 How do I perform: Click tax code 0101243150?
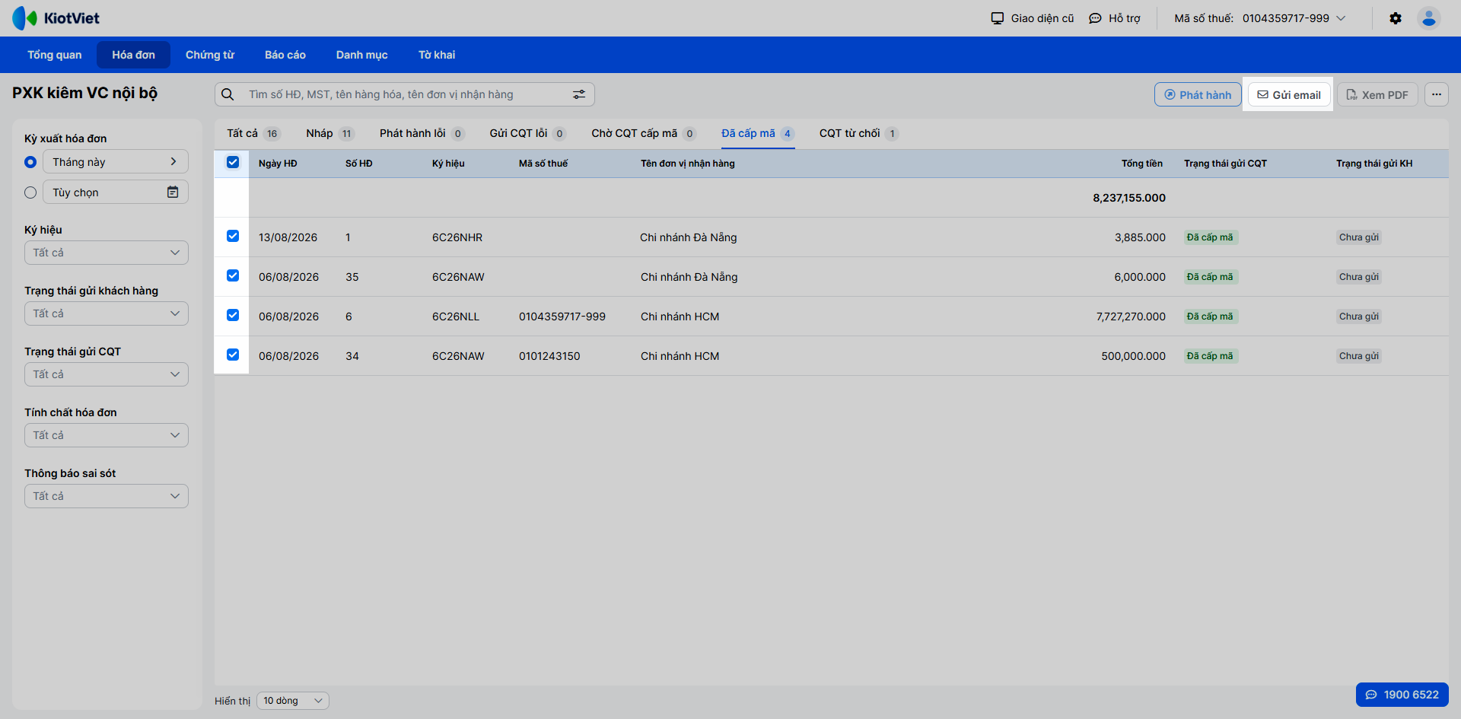pos(549,356)
